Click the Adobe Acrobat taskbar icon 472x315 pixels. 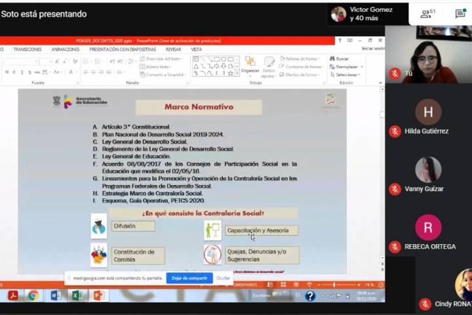[x=12, y=295]
